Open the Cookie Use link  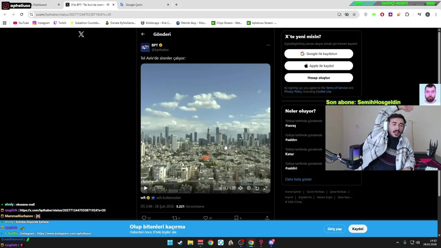click(x=324, y=92)
